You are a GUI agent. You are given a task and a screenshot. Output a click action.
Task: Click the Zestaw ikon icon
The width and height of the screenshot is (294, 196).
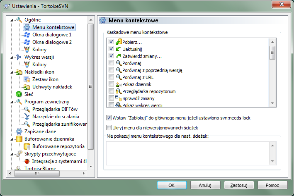point(27,79)
